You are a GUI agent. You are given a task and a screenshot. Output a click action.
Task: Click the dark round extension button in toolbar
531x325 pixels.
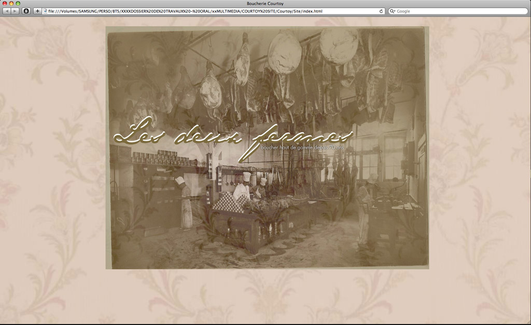coord(26,11)
